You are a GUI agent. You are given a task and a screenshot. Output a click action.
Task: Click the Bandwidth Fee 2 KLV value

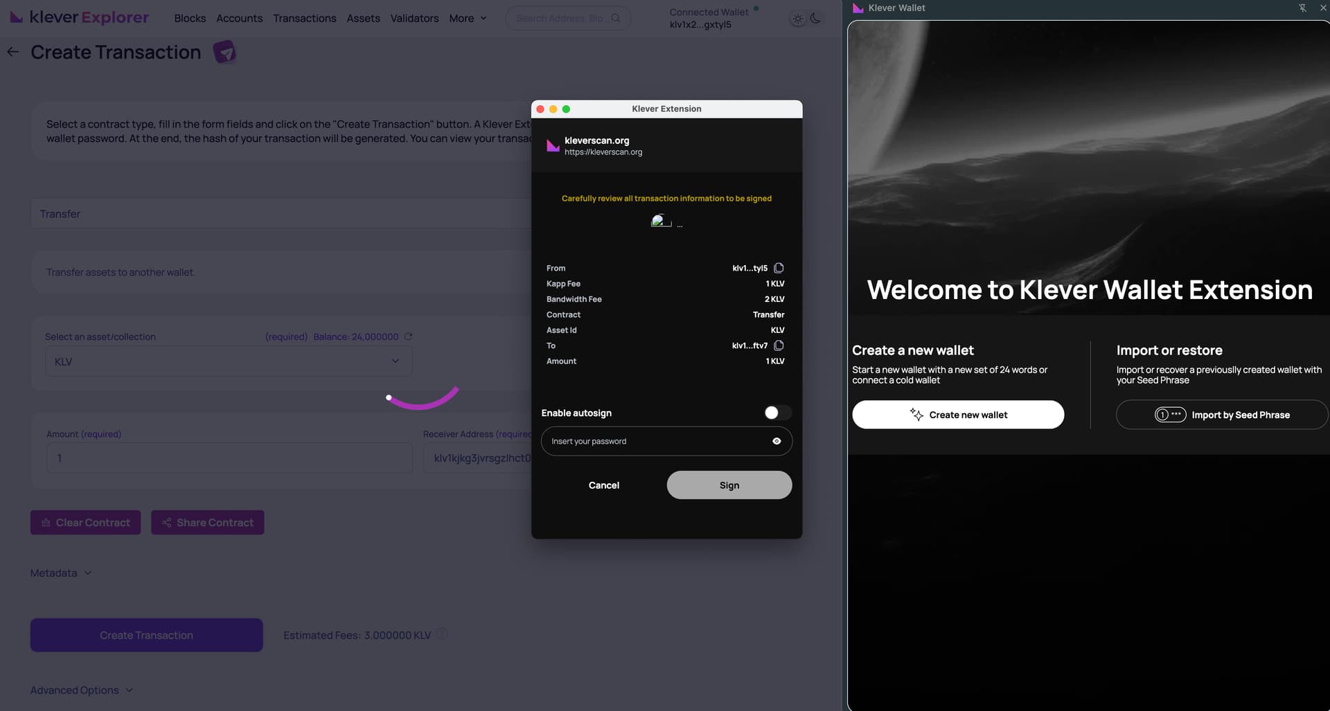(774, 299)
